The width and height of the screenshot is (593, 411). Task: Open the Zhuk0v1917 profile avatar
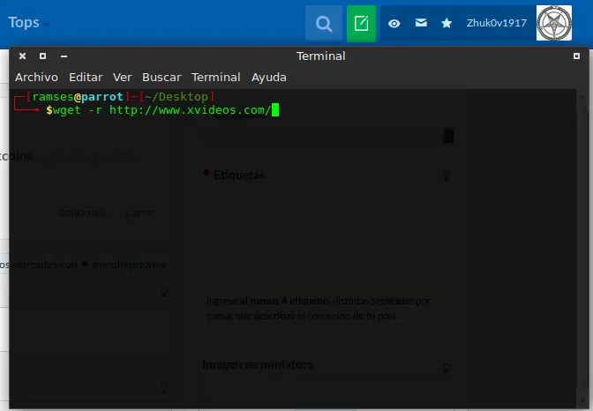(x=554, y=23)
